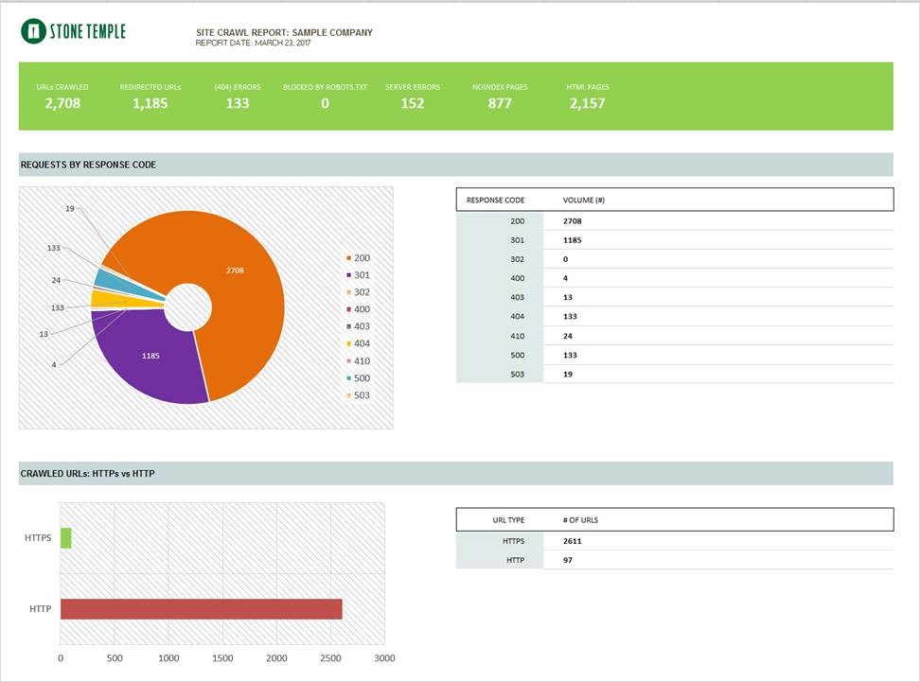Click the Volume (#) column header

tap(583, 201)
